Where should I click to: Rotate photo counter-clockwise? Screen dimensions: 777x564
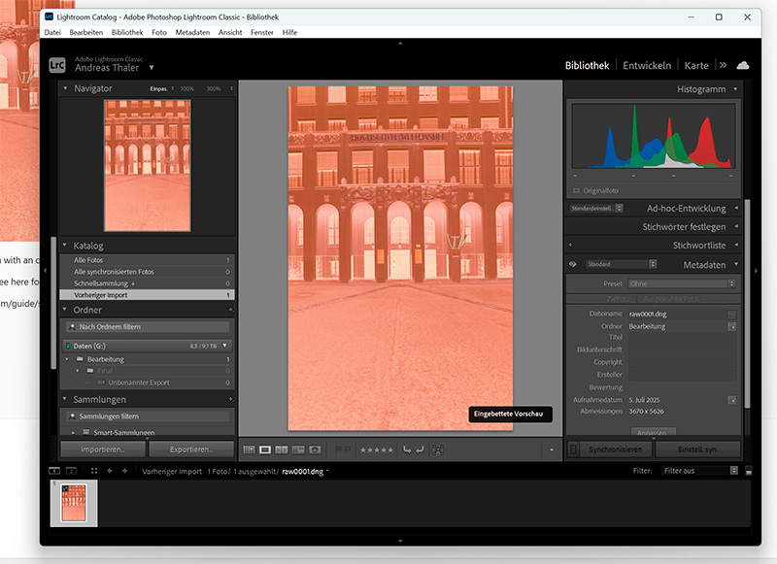pyautogui.click(x=407, y=449)
